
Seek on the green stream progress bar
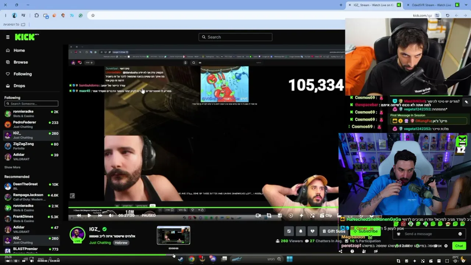(203, 208)
